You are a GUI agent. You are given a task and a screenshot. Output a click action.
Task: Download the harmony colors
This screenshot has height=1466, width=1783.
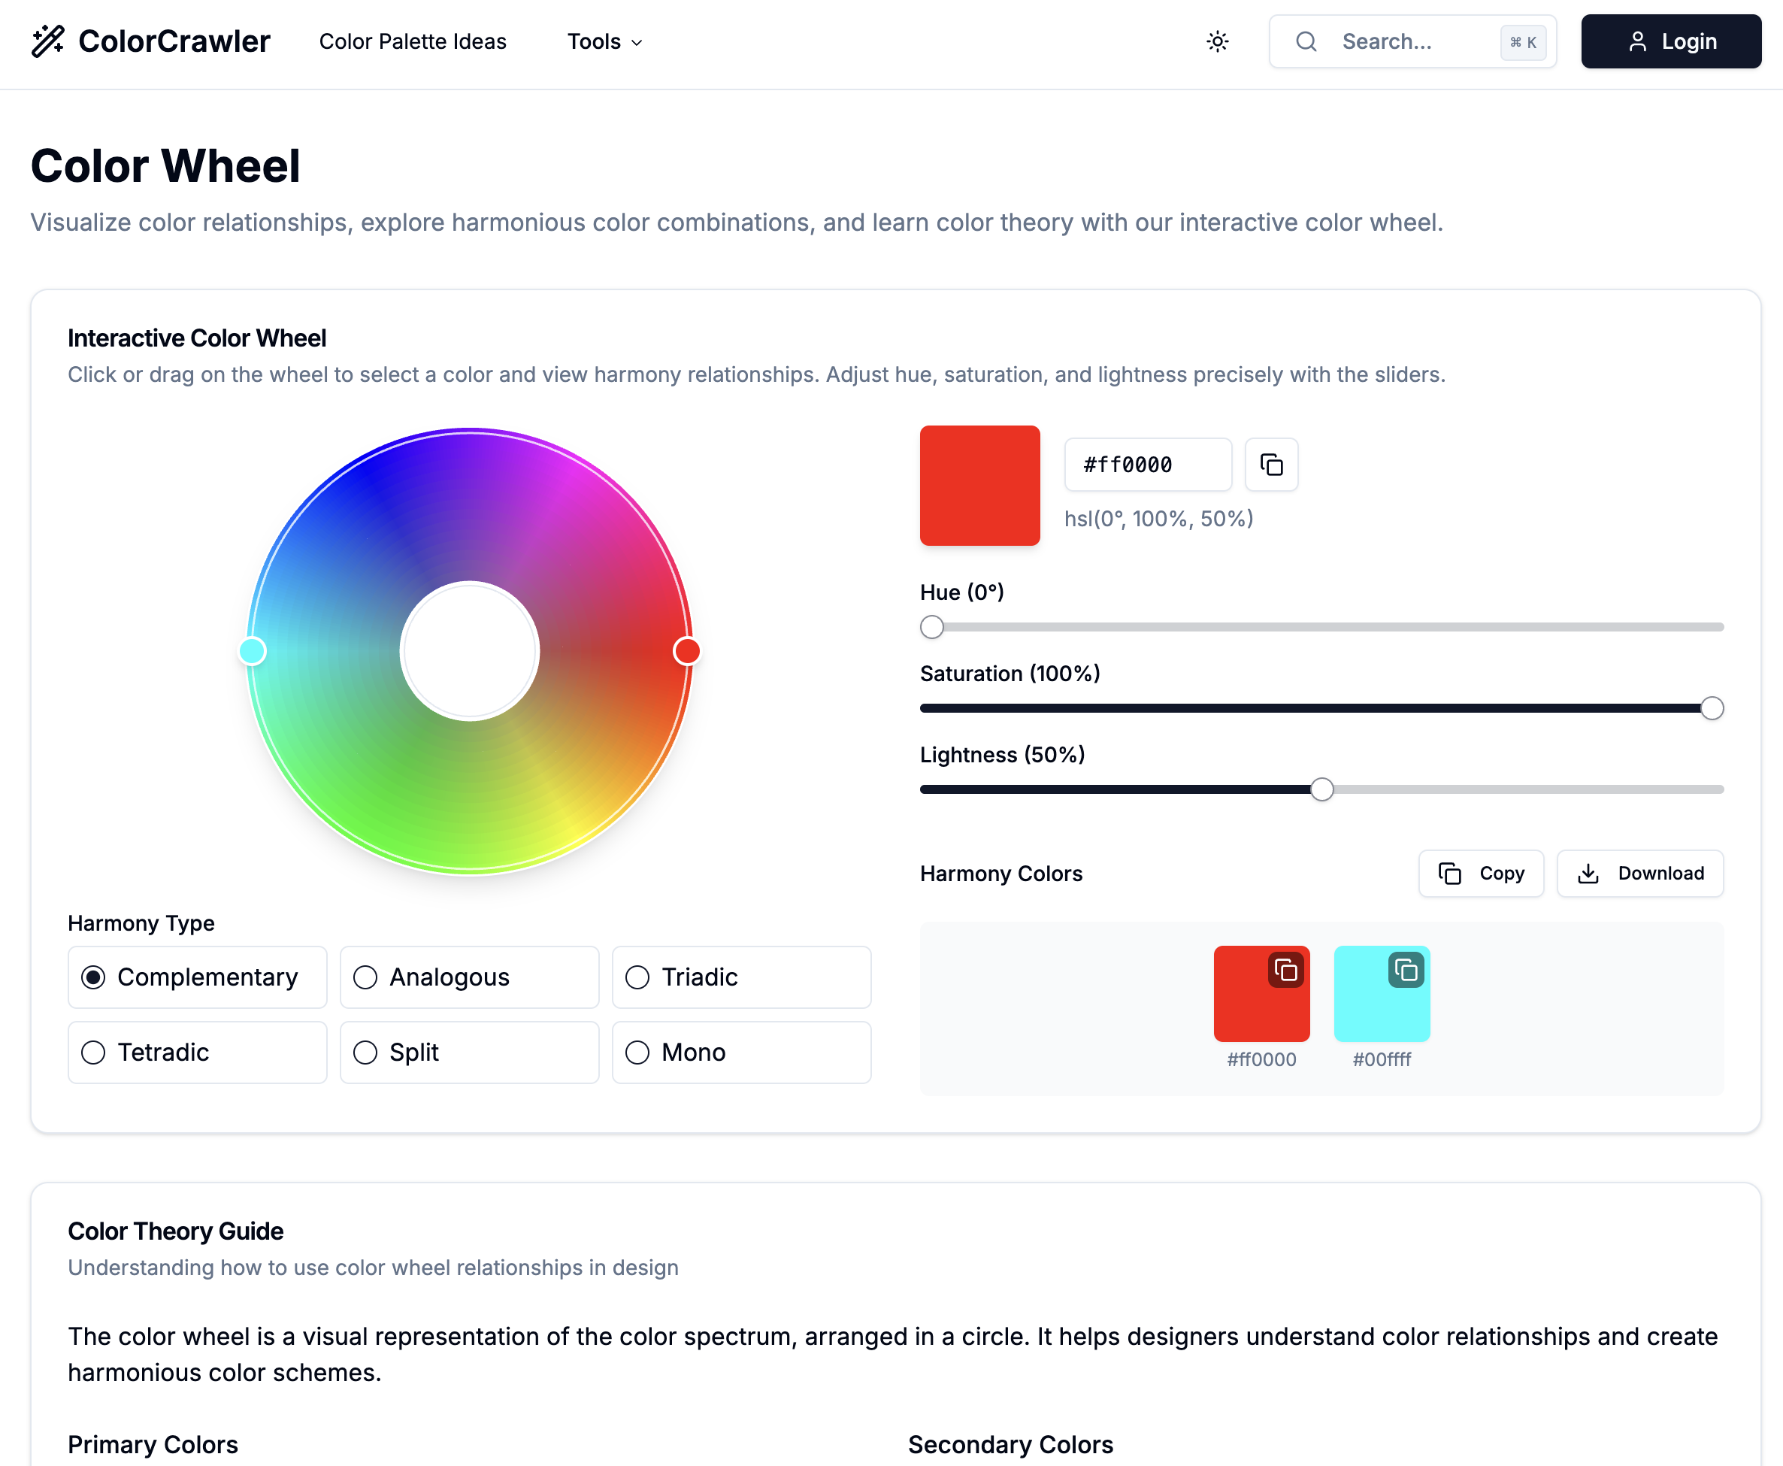tap(1639, 873)
